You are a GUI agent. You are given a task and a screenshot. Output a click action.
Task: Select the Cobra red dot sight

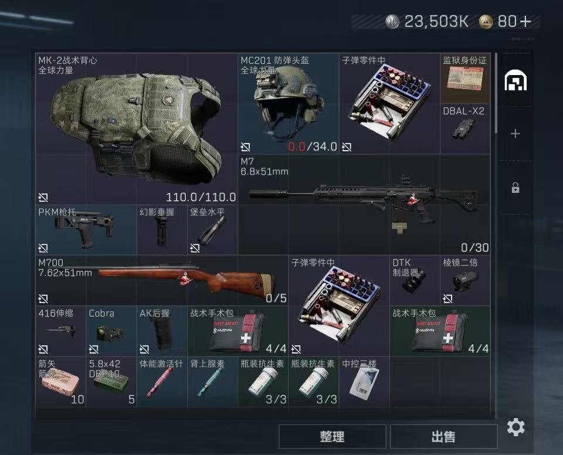(x=111, y=331)
